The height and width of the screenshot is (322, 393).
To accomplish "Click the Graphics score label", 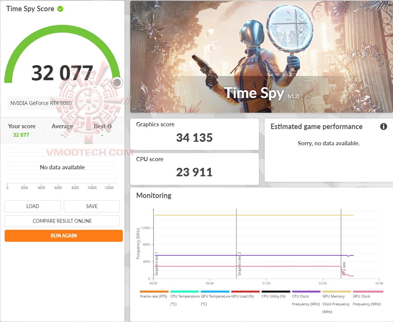I will tap(155, 124).
